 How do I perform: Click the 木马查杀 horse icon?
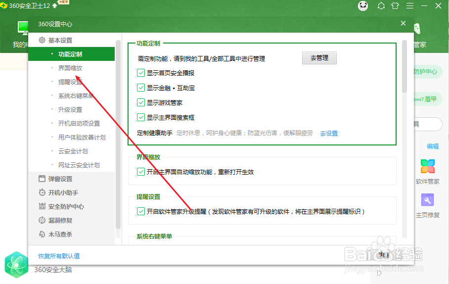[x=42, y=234]
